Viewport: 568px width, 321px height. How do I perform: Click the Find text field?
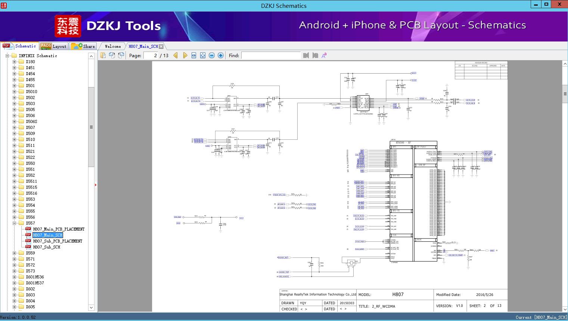tap(271, 55)
